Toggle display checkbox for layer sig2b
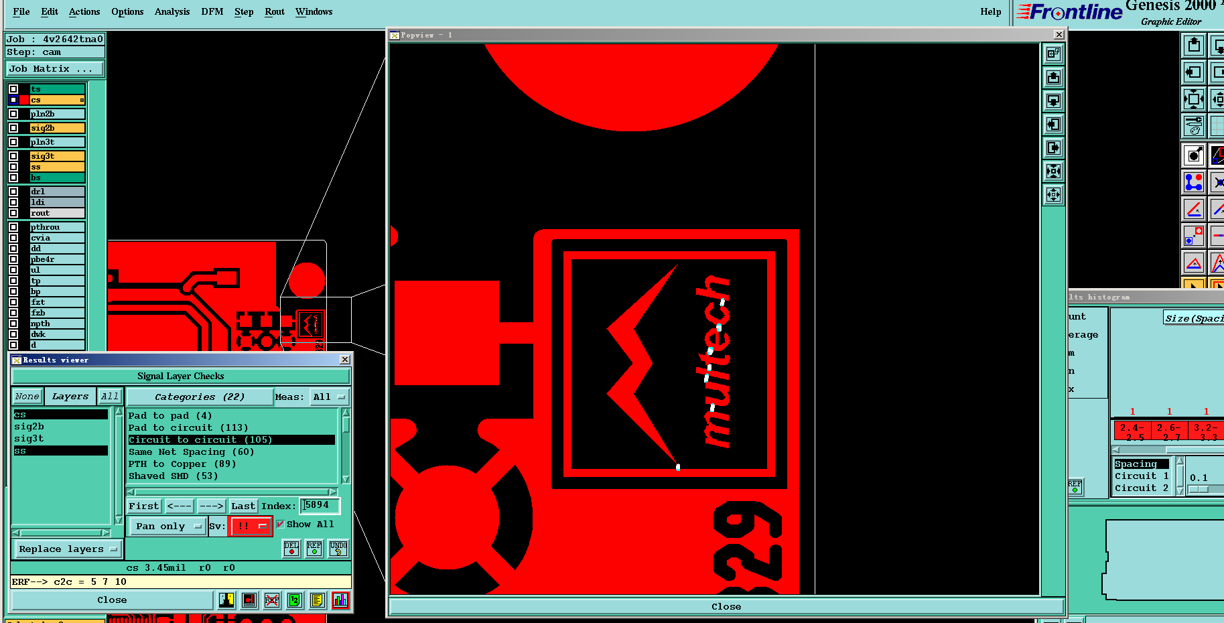Viewport: 1224px width, 623px height. pyautogui.click(x=13, y=128)
